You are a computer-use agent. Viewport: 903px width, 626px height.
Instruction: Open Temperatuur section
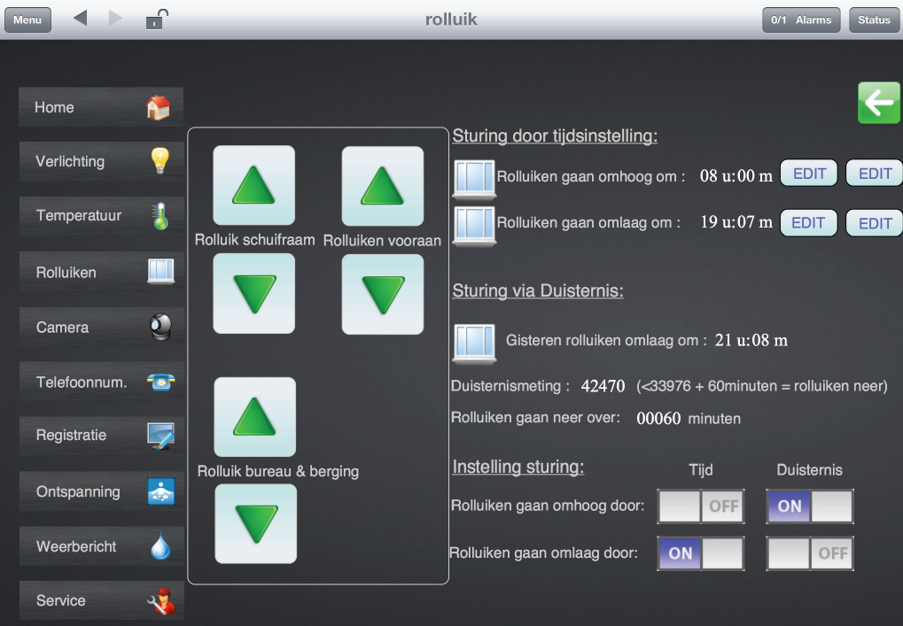(101, 216)
